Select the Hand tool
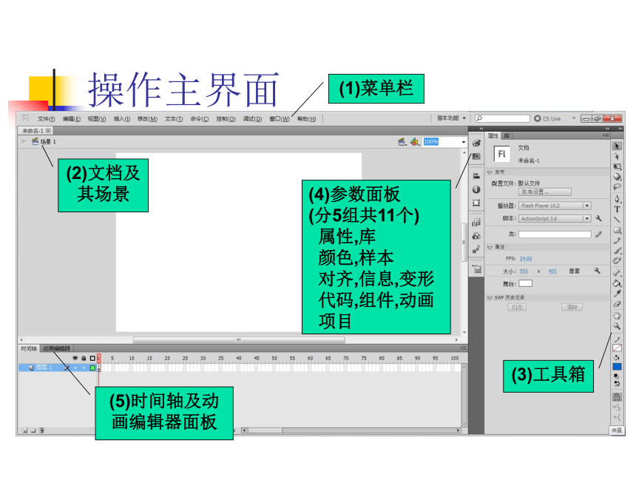 (617, 316)
